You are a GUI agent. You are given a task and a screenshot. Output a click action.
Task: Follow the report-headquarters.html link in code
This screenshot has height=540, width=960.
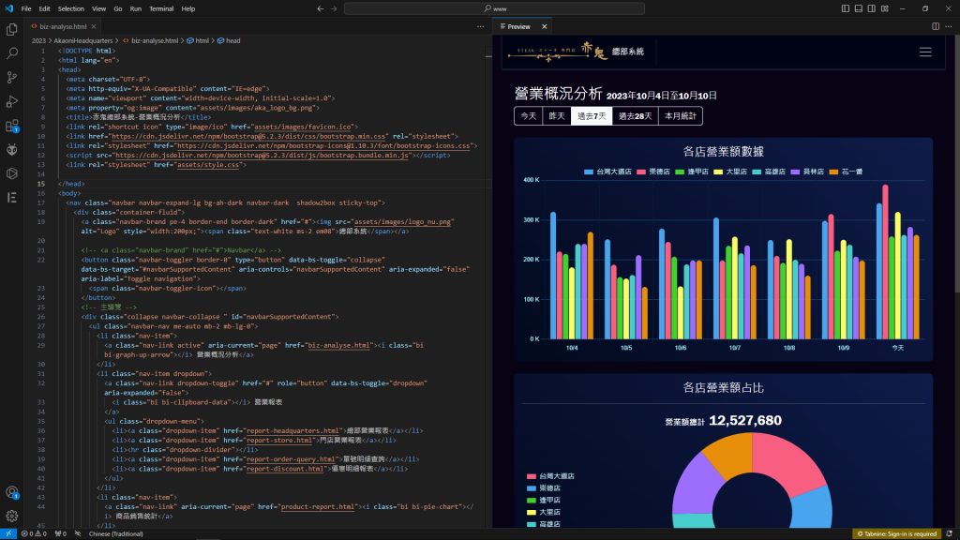tap(292, 430)
